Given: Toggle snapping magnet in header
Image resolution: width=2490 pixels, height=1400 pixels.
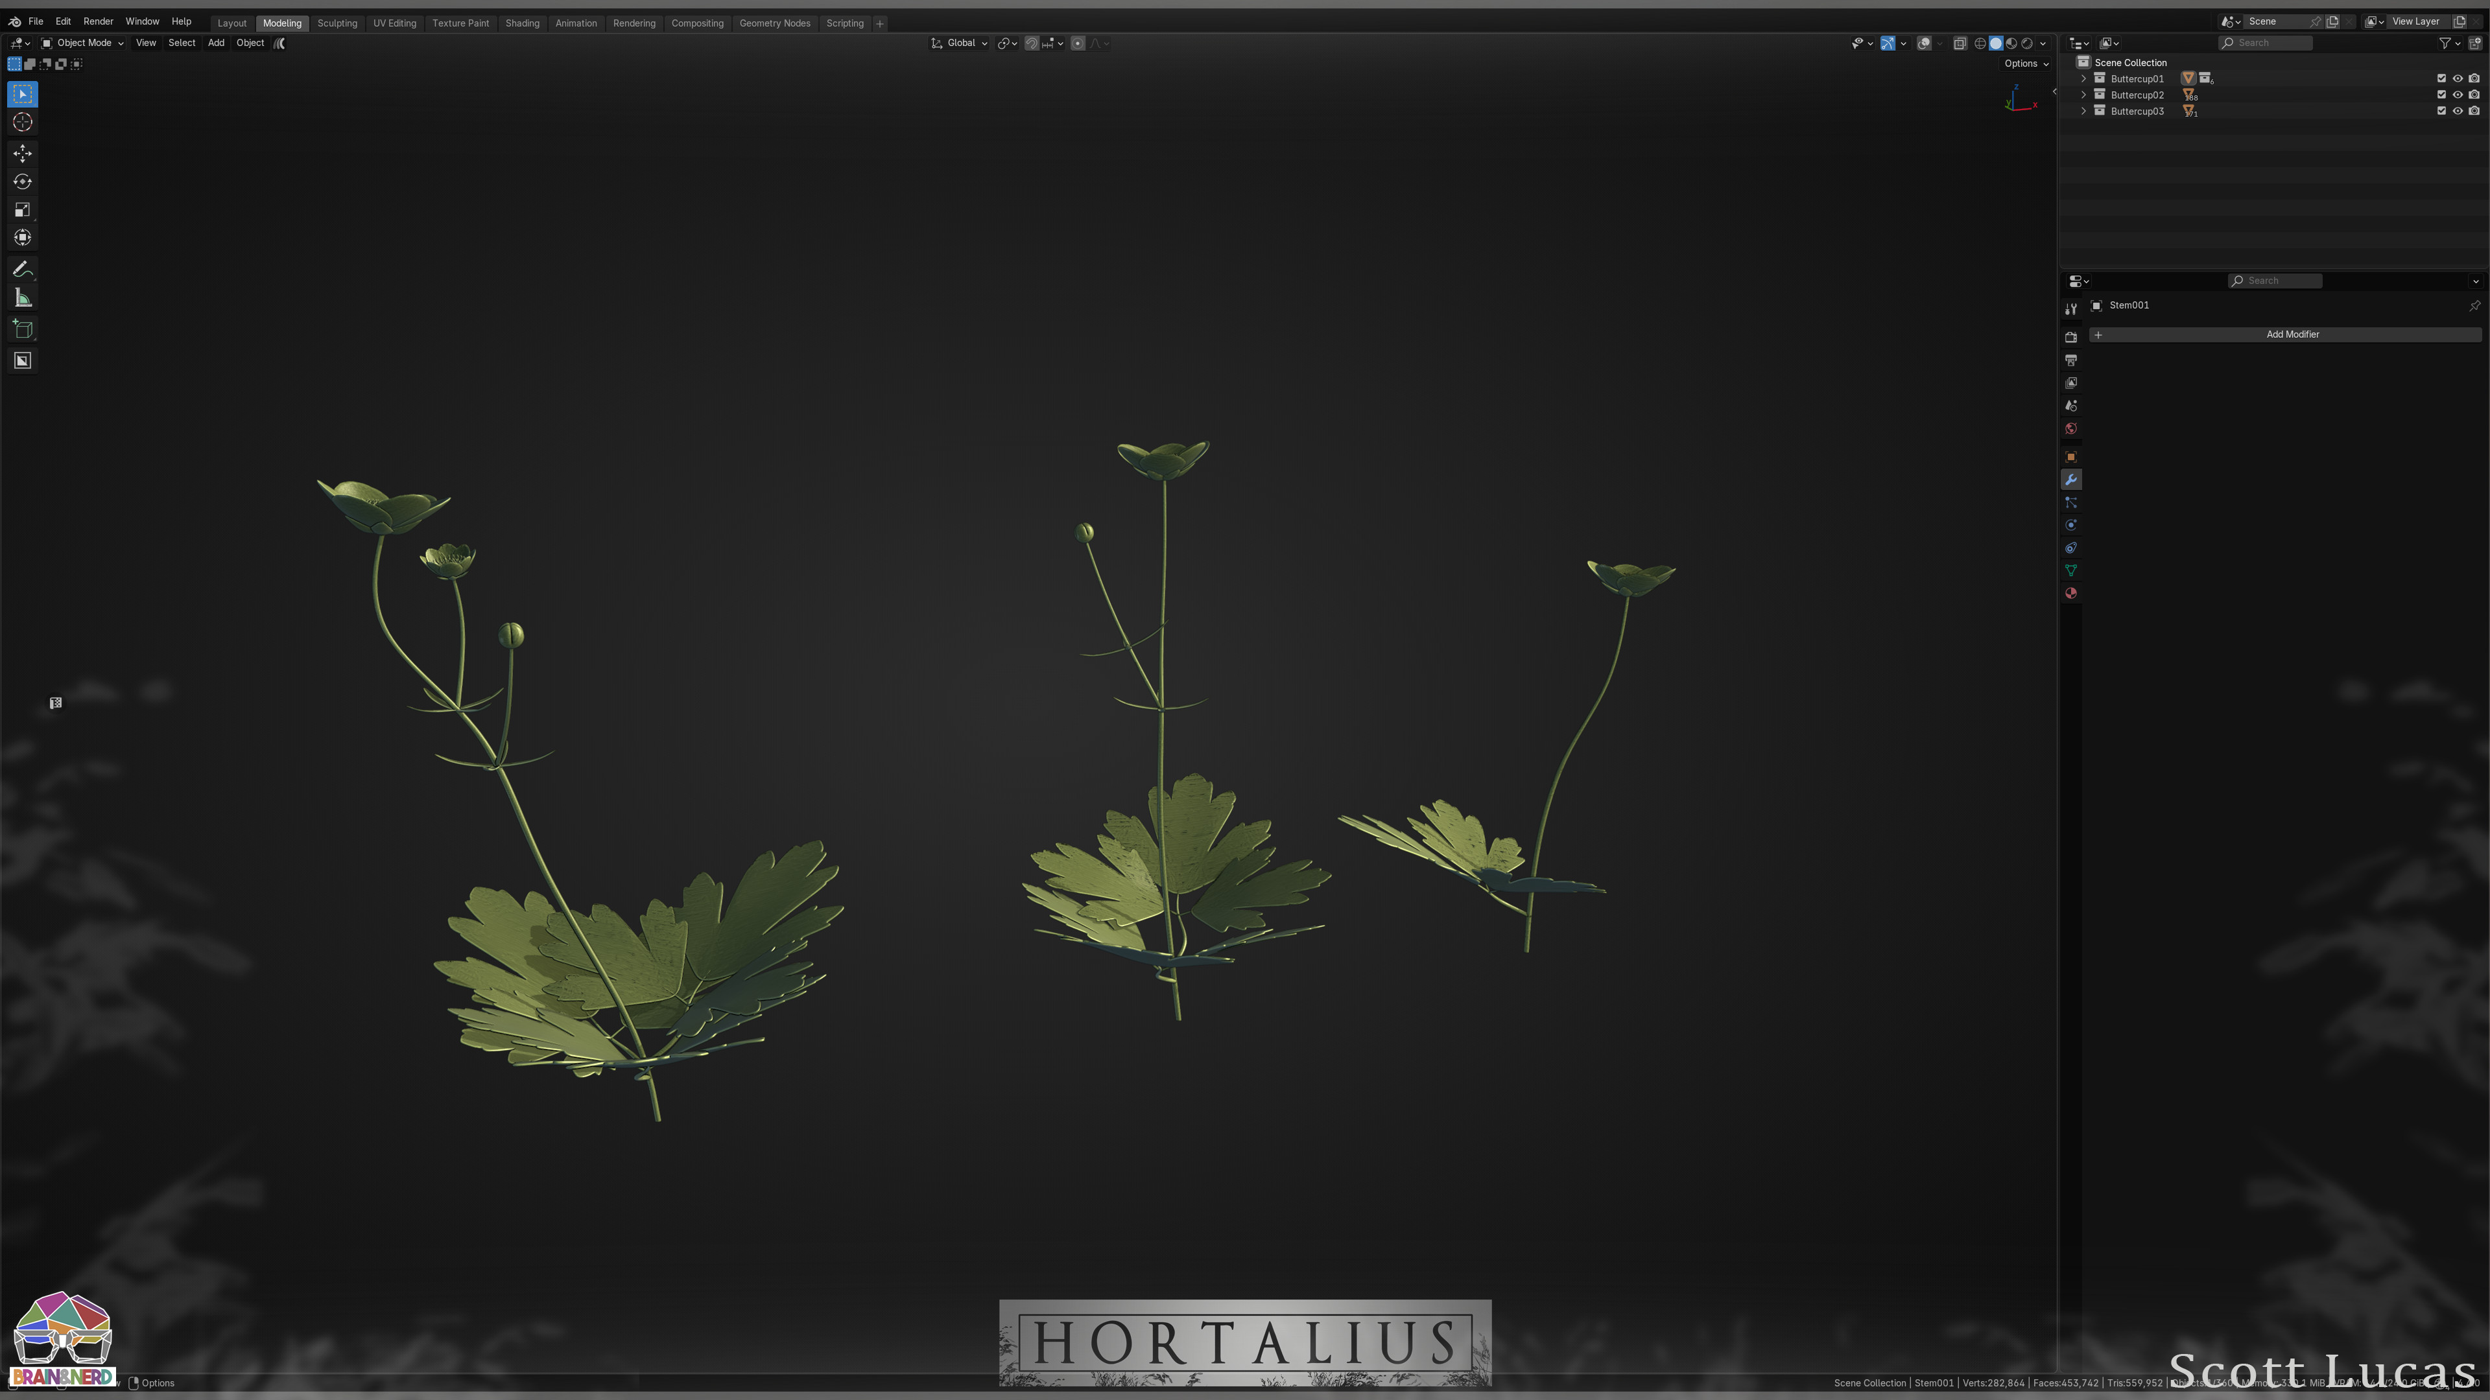Looking at the screenshot, I should [1032, 43].
